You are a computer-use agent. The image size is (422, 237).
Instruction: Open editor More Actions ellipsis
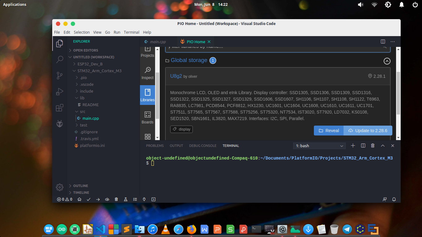(x=393, y=41)
